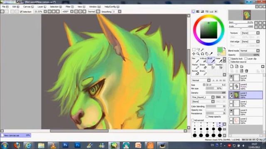The height and width of the screenshot is (149, 266).
Task: Uncheck the Selection checkbox in toolbar
Action: (x=21, y=12)
